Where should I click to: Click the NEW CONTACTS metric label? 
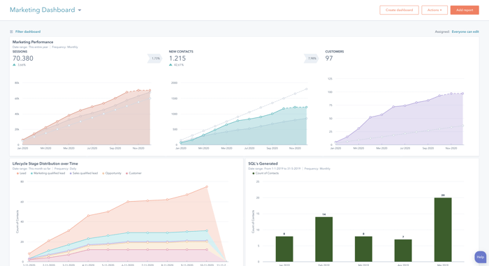pyautogui.click(x=181, y=52)
